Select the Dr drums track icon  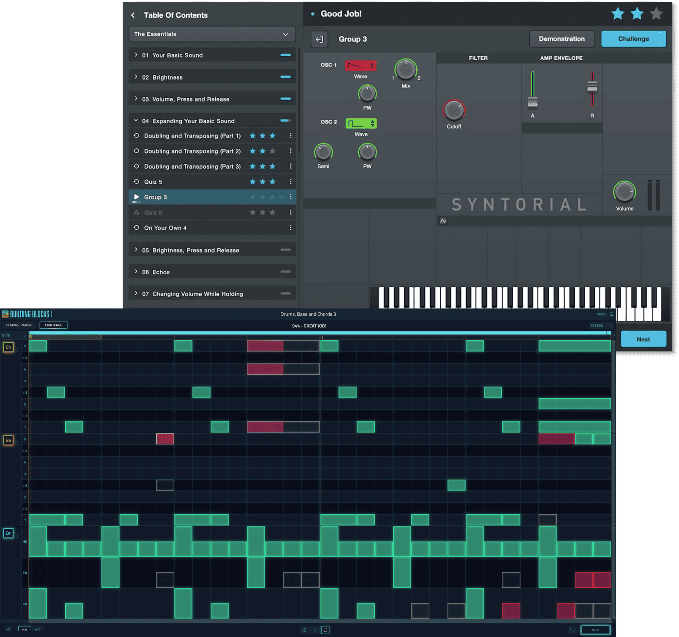(8, 533)
